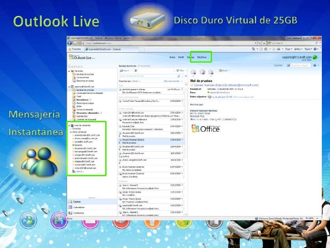Click the search magnifier in the mail search box
This screenshot has width=330, height=248.
point(179,76)
